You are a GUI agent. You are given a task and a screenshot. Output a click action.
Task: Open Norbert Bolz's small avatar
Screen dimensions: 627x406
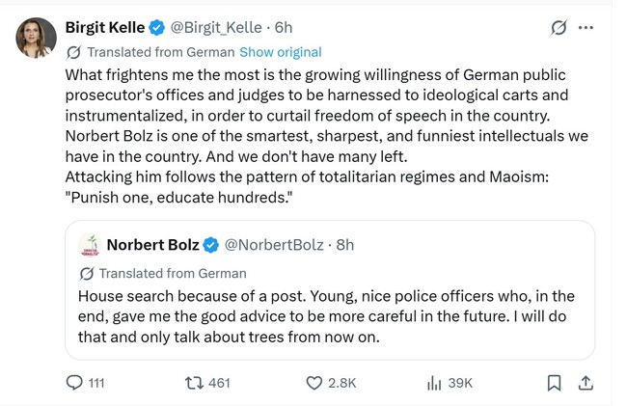(89, 245)
